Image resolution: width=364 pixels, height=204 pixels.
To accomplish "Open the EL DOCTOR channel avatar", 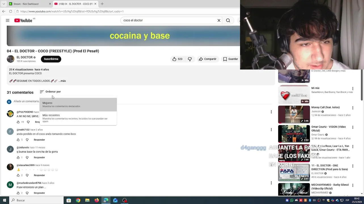I will [10, 59].
